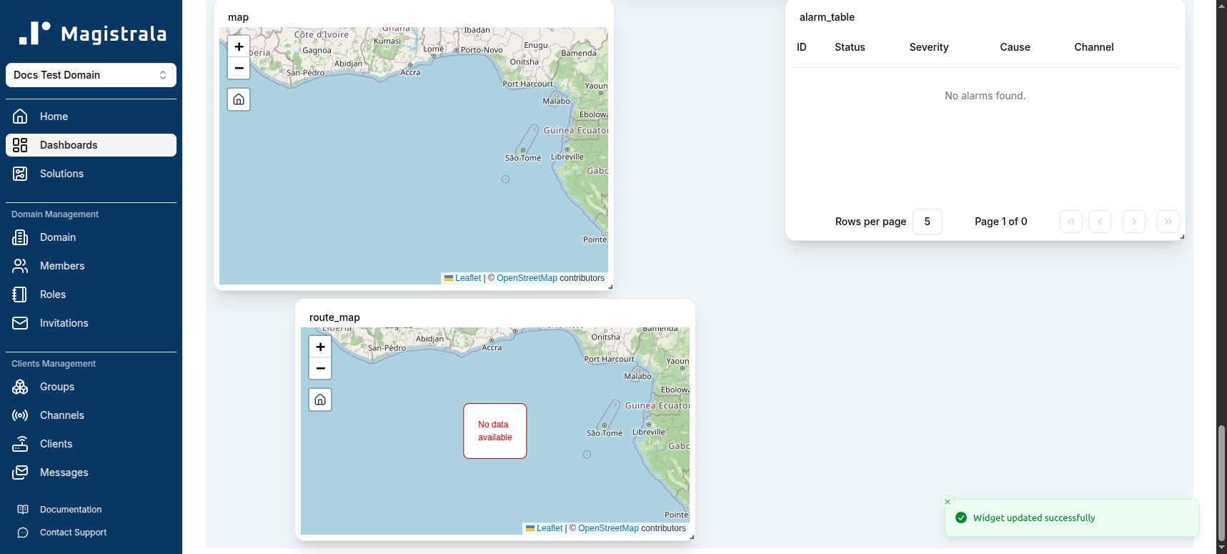The height and width of the screenshot is (554, 1227).
Task: Go to previous page of alarms
Action: [x=1100, y=222]
